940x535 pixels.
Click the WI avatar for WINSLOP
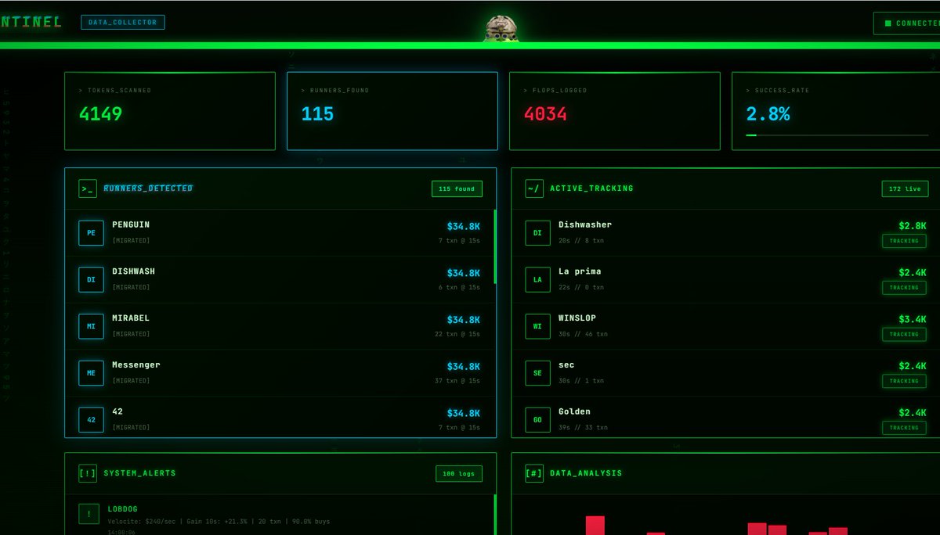click(x=537, y=326)
